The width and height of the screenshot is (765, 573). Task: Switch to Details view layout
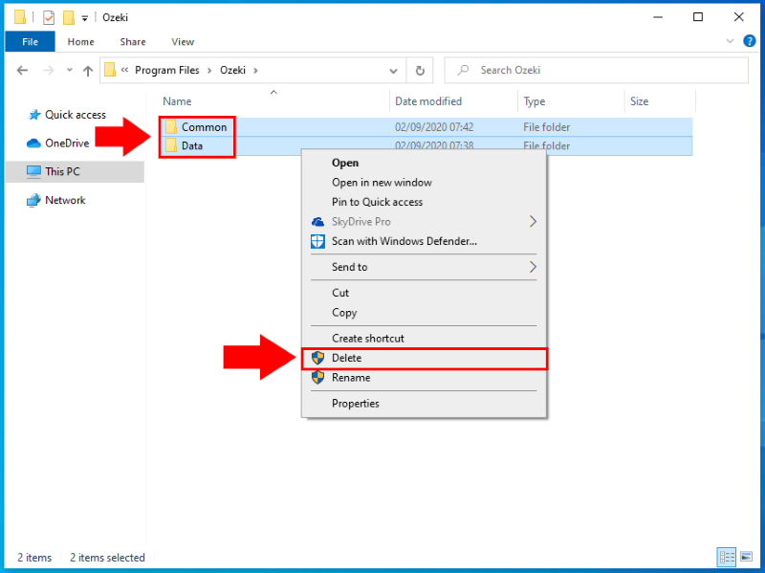click(727, 557)
